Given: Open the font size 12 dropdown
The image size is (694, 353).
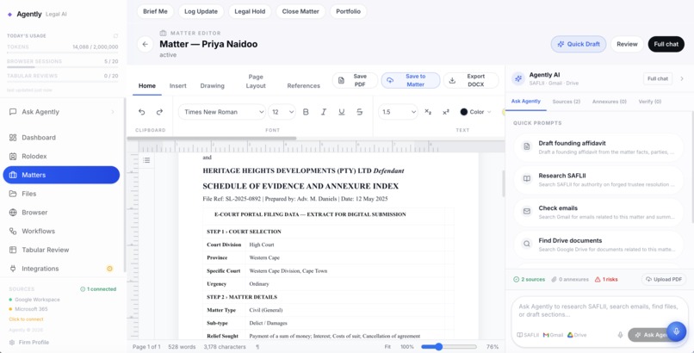Looking at the screenshot, I should [x=282, y=112].
